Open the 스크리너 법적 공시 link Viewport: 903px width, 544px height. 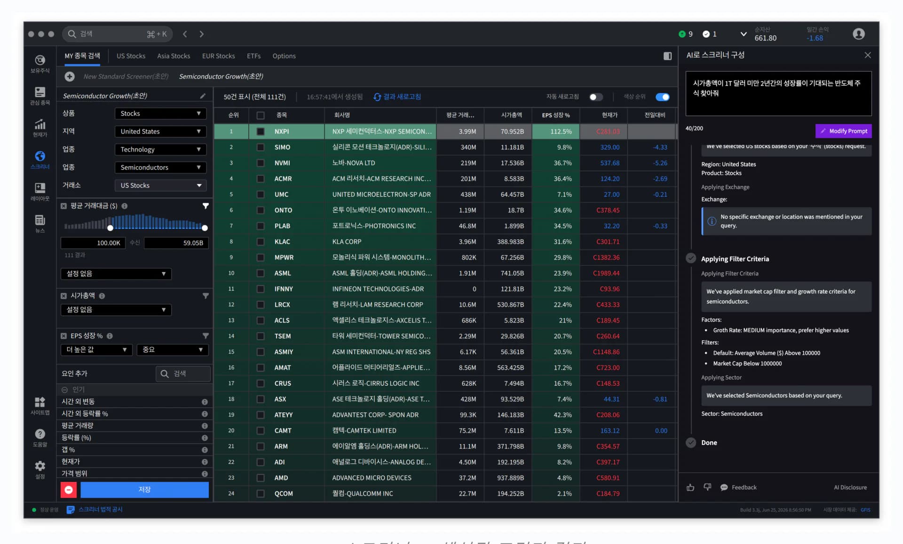(95, 510)
